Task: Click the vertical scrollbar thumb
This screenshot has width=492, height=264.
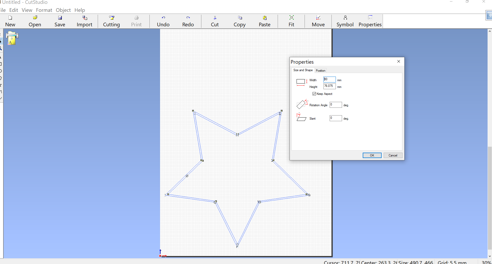Action: click(x=490, y=198)
